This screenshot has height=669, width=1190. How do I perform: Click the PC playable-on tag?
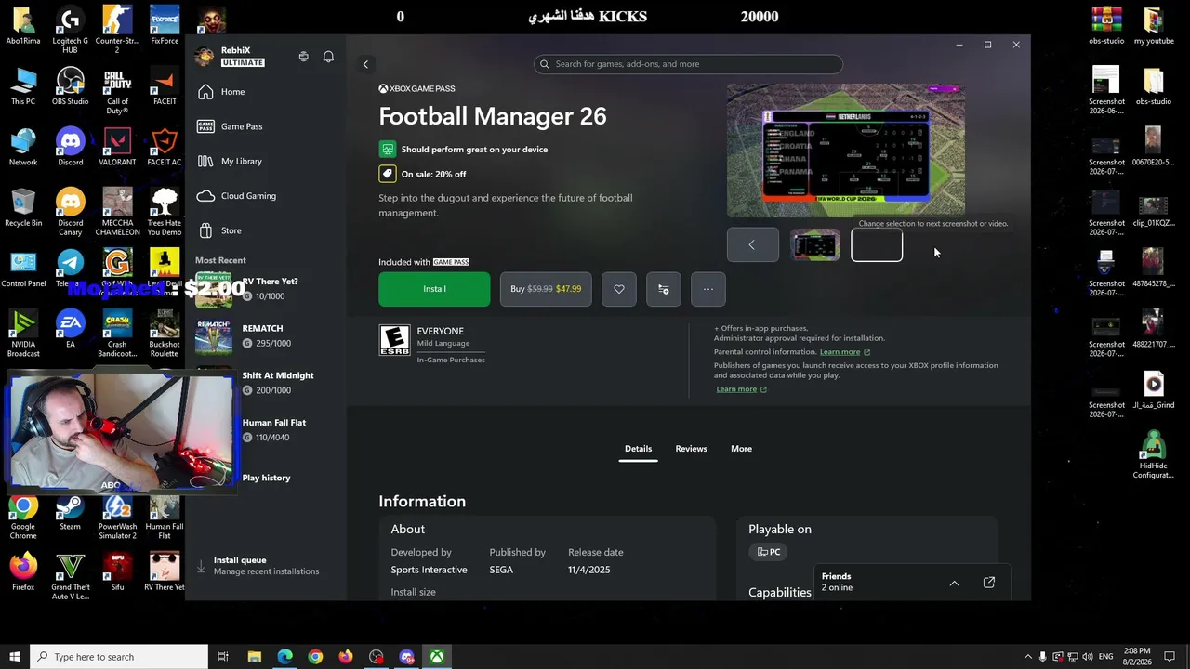(769, 552)
